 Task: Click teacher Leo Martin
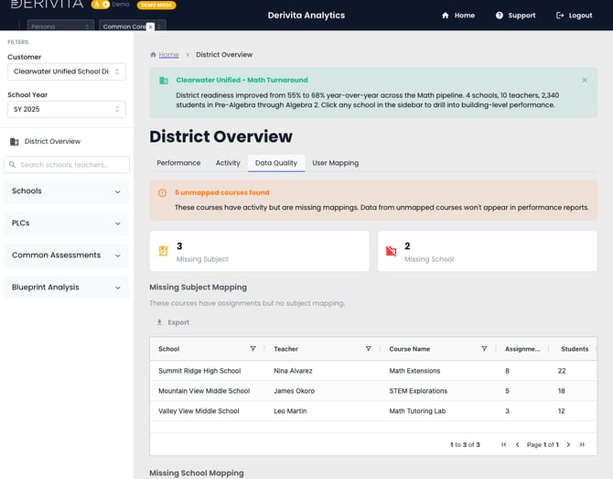[x=290, y=411]
